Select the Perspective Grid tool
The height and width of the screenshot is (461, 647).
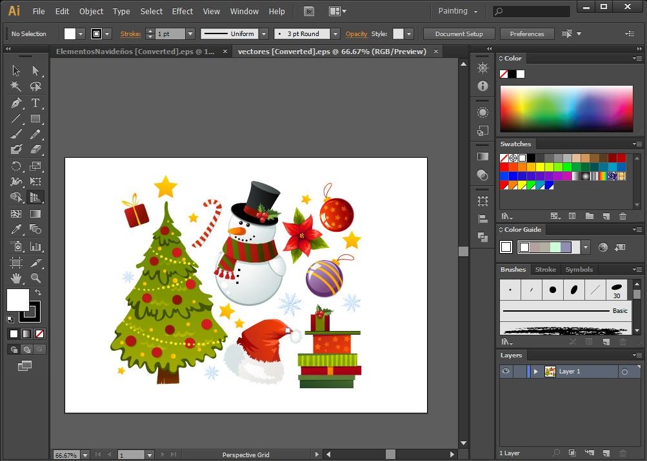pos(35,197)
